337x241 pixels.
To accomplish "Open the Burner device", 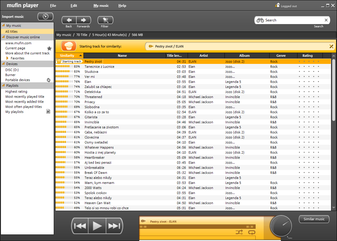I will 10,75.
